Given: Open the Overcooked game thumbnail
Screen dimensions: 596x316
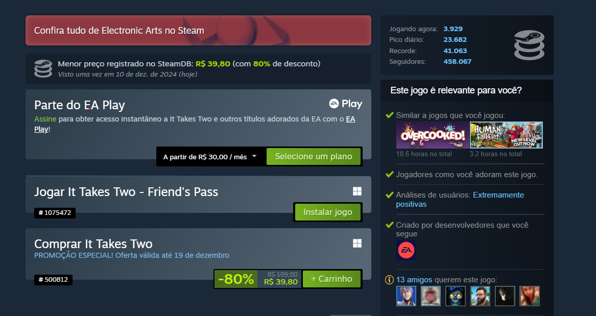Looking at the screenshot, I should tap(432, 135).
